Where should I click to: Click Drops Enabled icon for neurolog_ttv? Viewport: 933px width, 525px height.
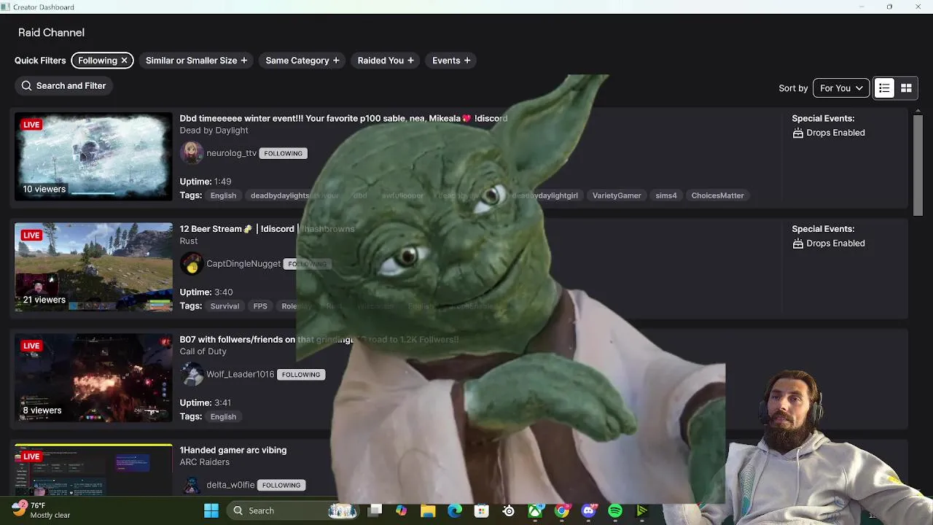[797, 133]
